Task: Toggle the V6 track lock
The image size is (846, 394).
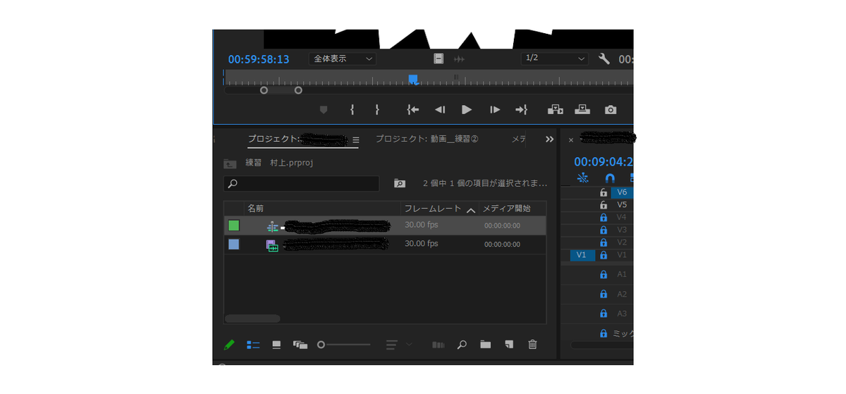Action: point(603,192)
